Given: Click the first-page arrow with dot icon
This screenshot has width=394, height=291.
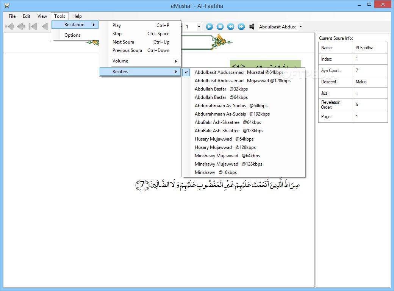Looking at the screenshot, I should pos(9,27).
